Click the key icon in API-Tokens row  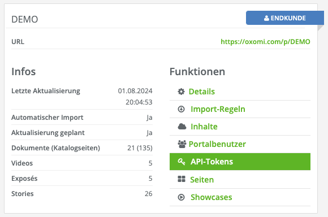pos(182,162)
